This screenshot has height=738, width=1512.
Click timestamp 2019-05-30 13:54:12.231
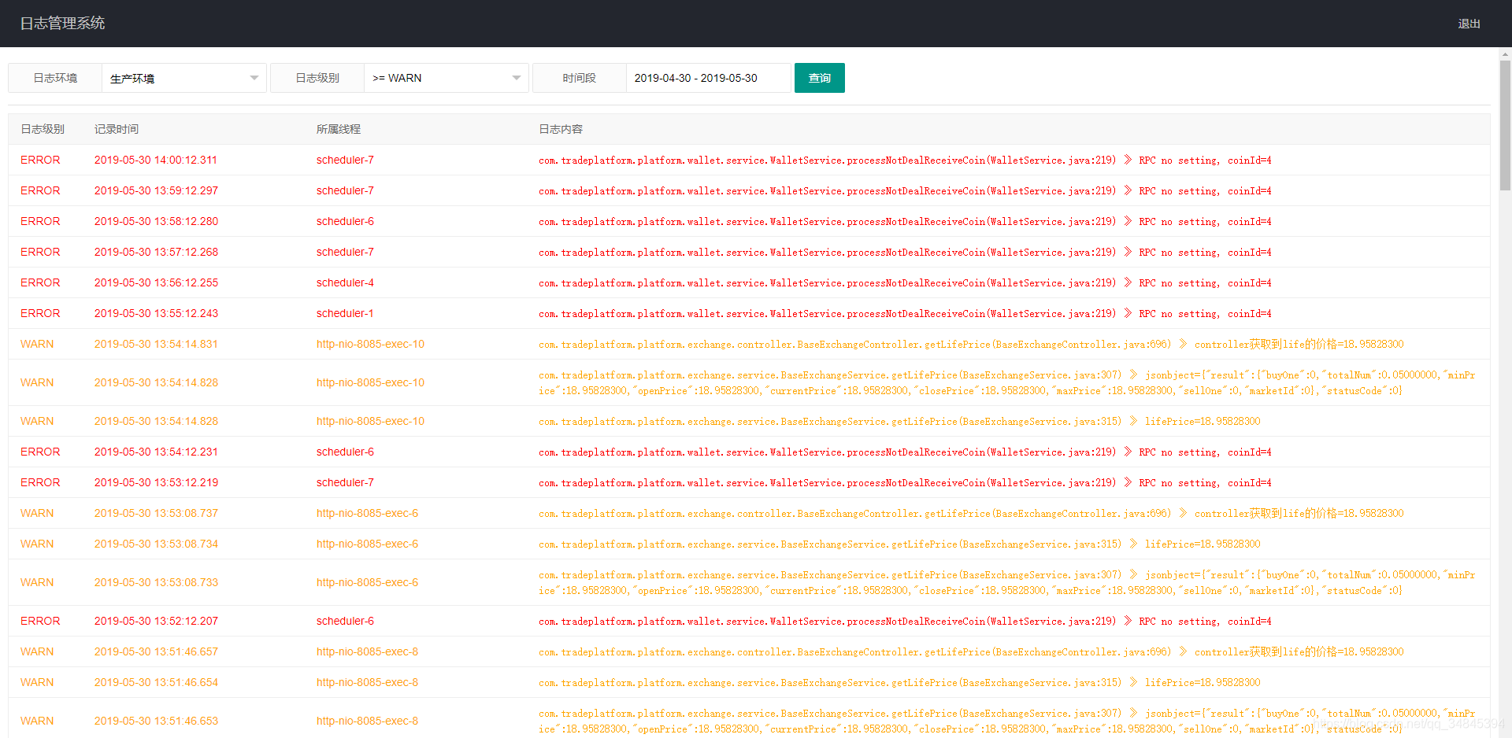[x=156, y=452]
